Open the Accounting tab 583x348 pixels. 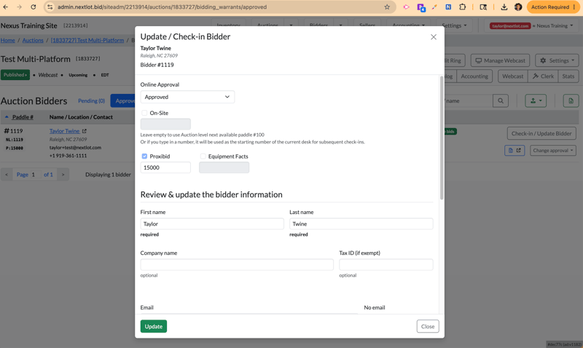click(474, 76)
